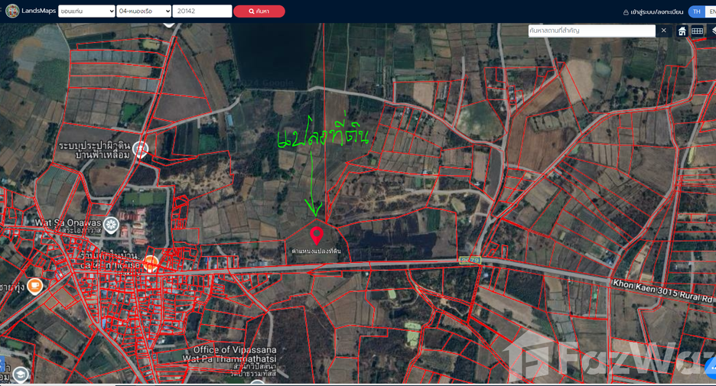
Task: Click the lock icon beside the login link
Action: [626, 12]
